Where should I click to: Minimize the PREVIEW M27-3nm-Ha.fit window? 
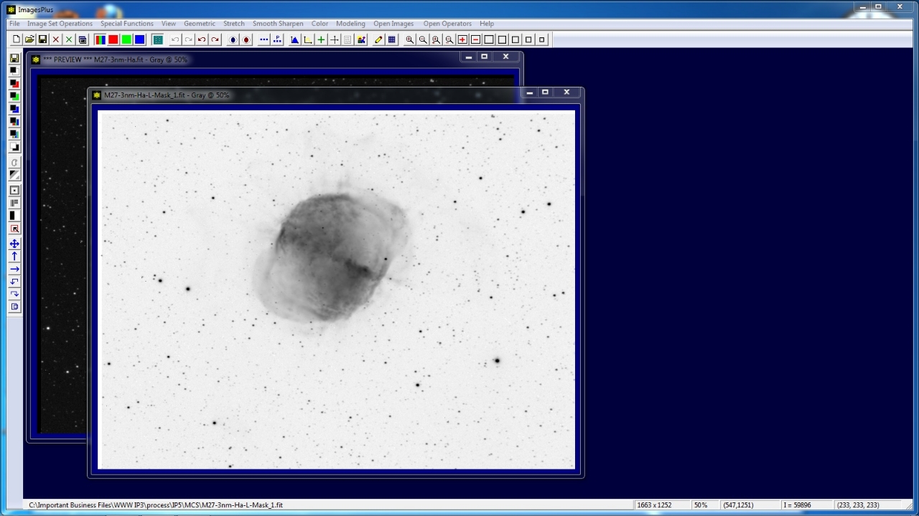469,57
